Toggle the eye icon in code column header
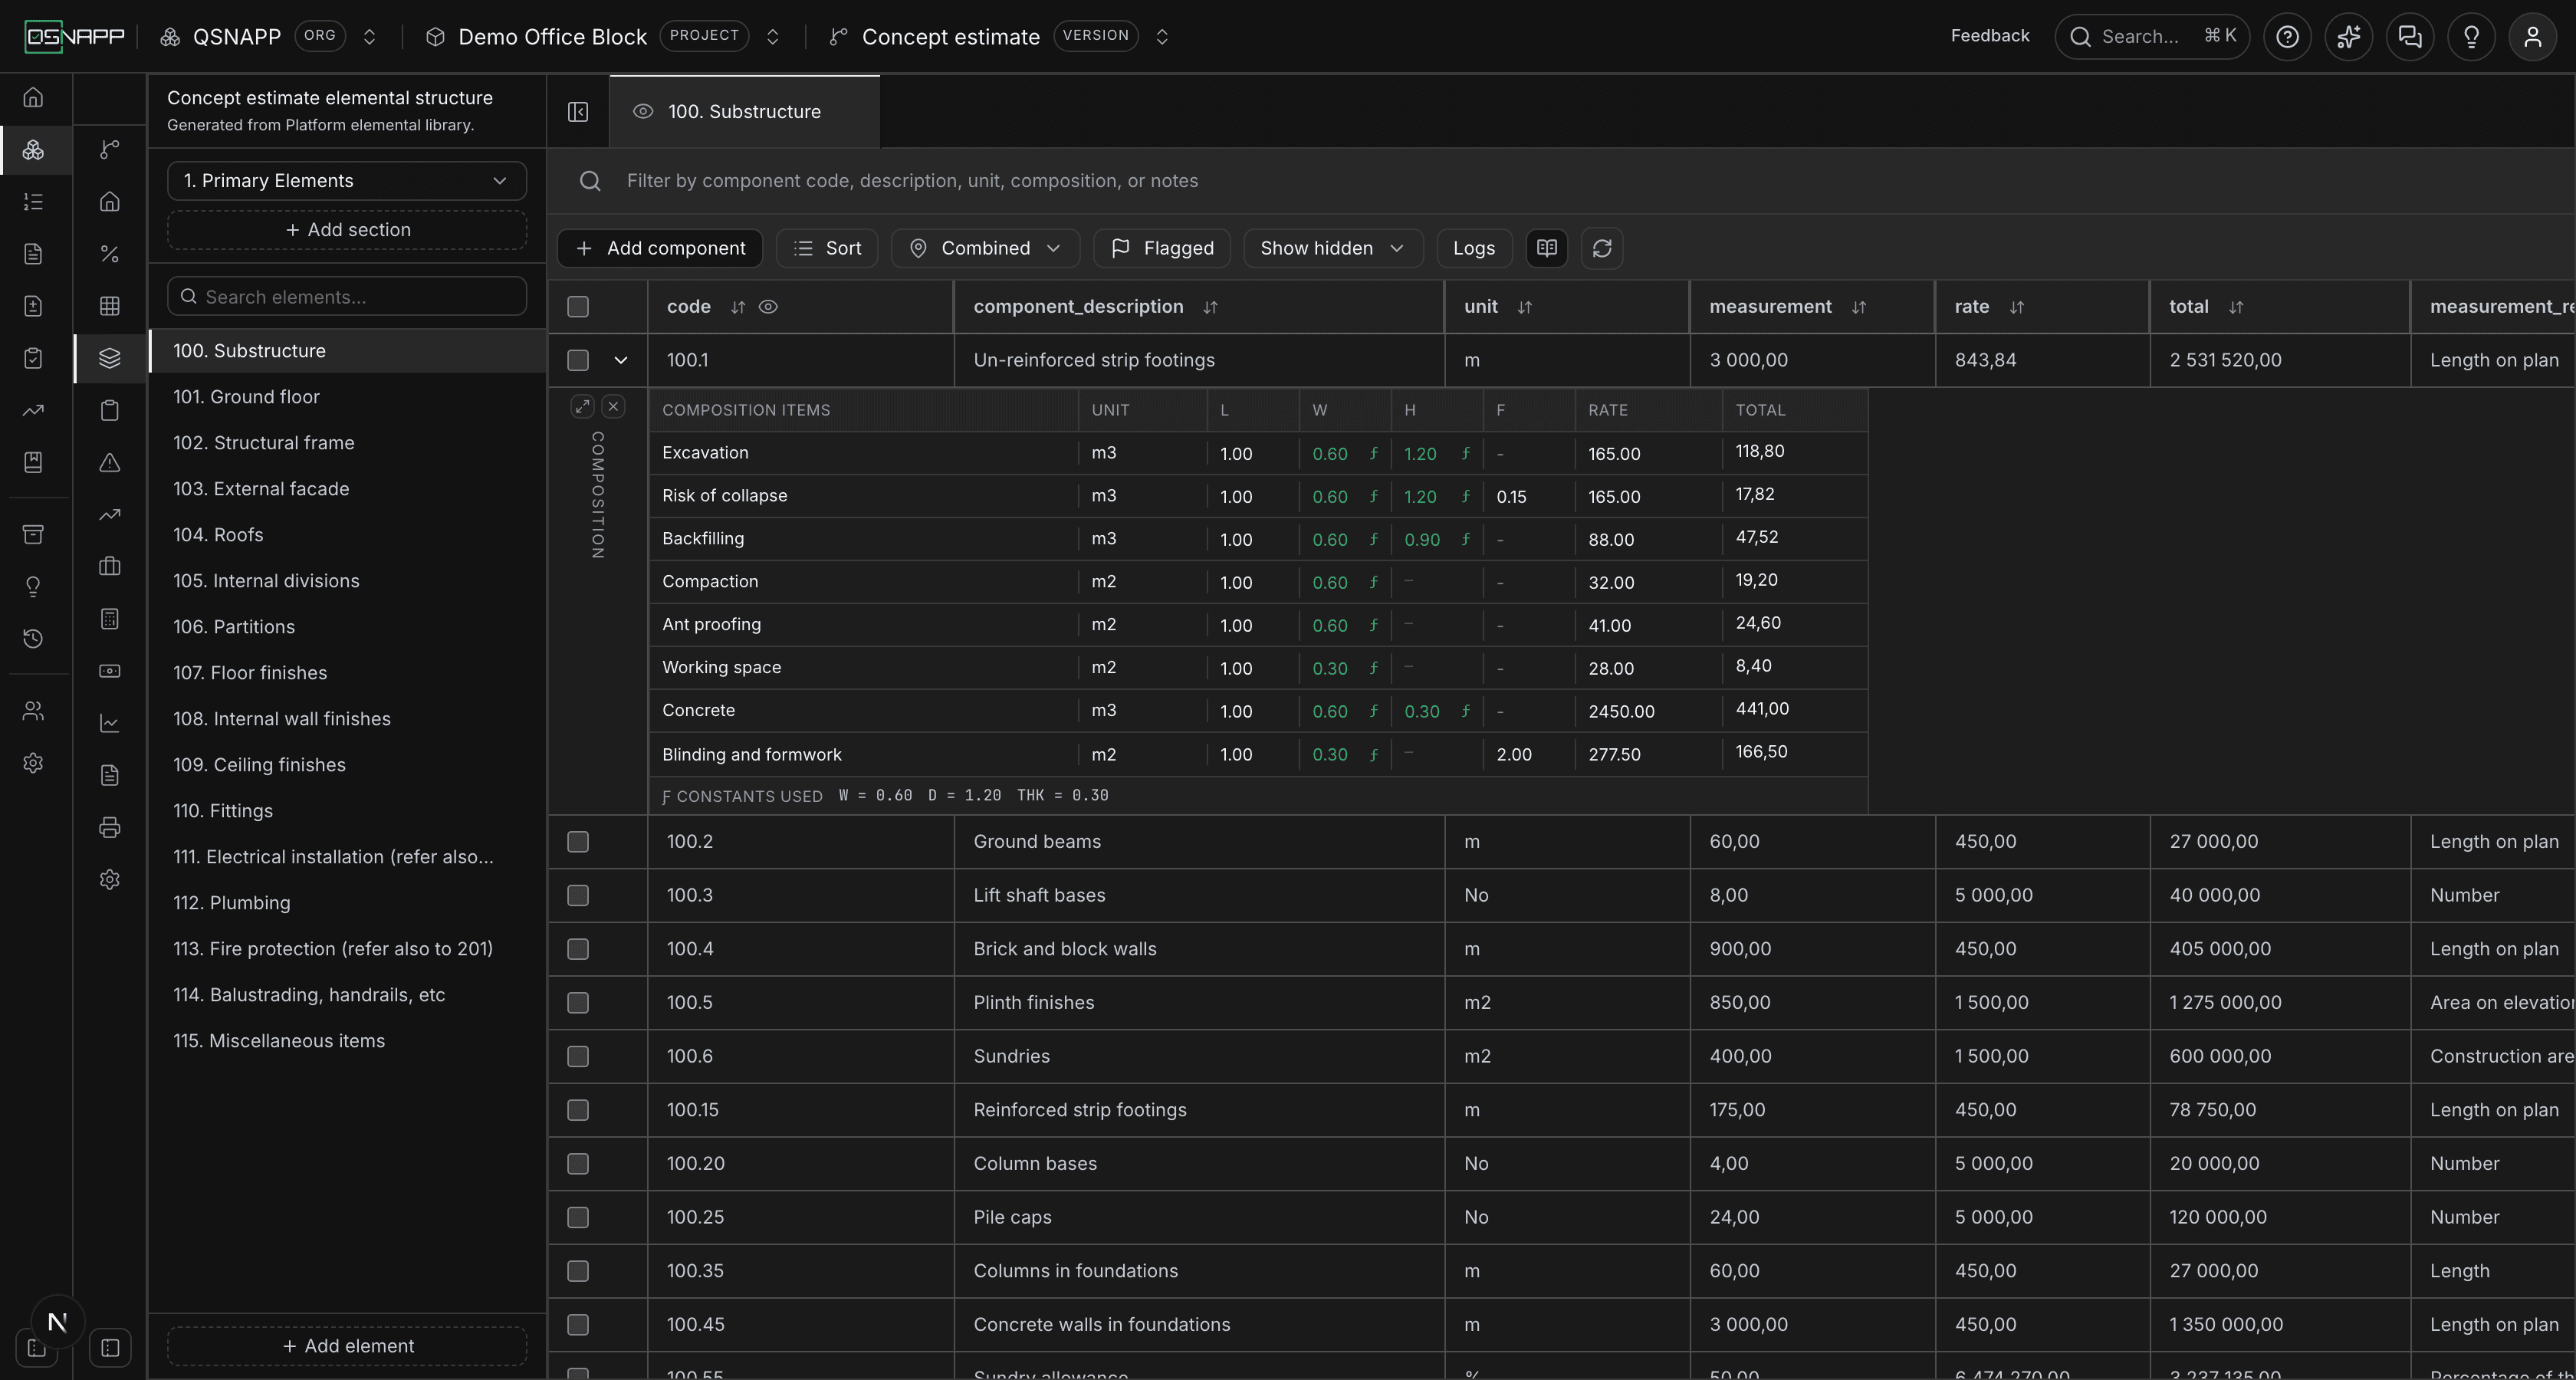The width and height of the screenshot is (2576, 1380). click(x=768, y=307)
